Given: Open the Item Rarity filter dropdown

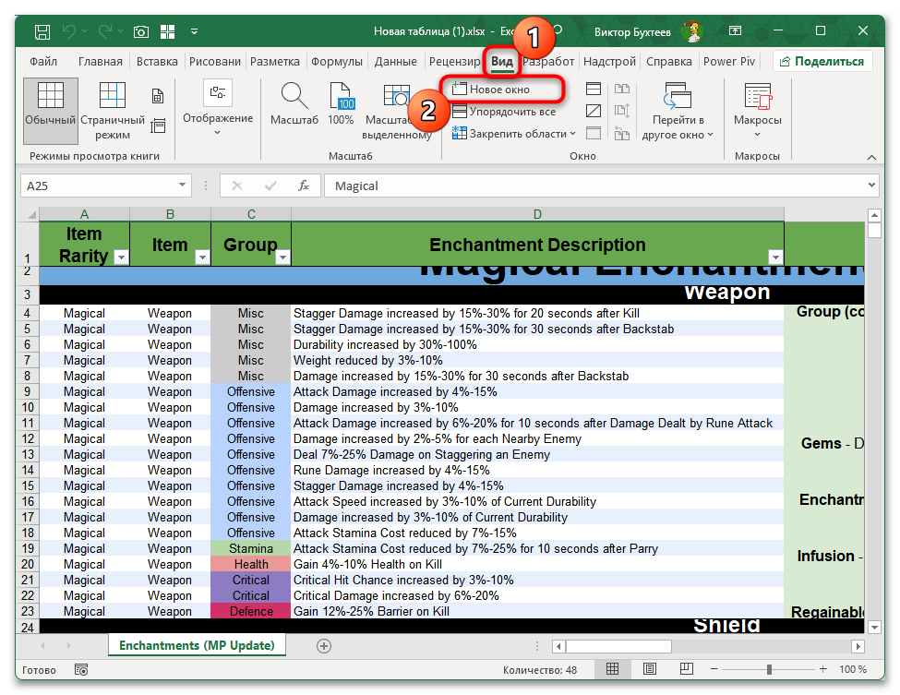Looking at the screenshot, I should click(121, 258).
